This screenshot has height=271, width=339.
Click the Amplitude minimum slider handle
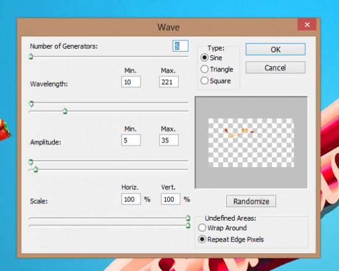pos(31,162)
